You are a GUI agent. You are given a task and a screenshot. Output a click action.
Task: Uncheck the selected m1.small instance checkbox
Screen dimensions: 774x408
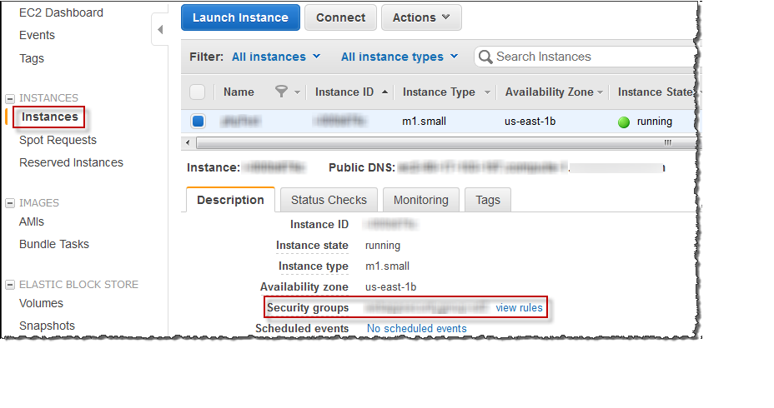tap(198, 122)
